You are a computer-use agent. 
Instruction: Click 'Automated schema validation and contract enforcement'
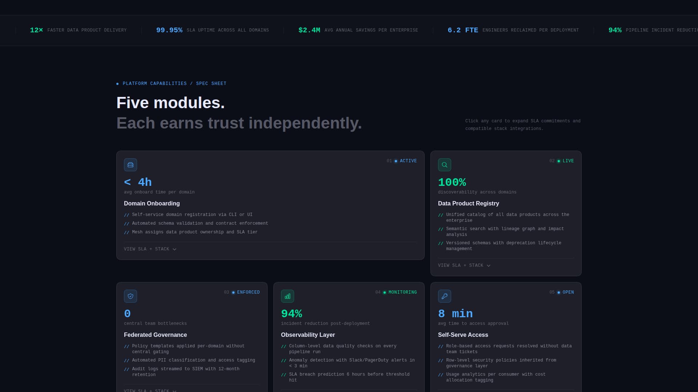click(x=200, y=224)
